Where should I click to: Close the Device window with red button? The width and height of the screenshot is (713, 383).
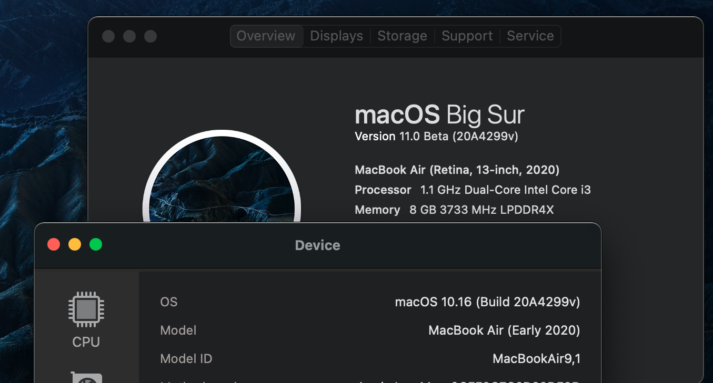54,244
